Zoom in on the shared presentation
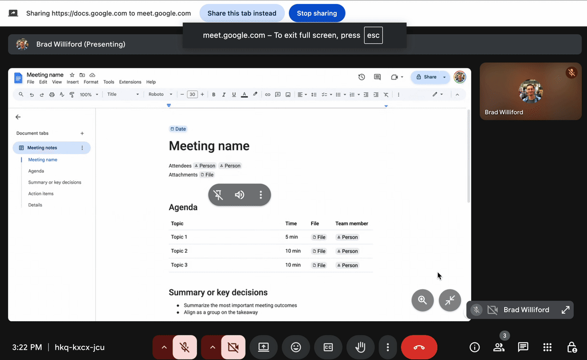The width and height of the screenshot is (587, 360). (x=423, y=300)
